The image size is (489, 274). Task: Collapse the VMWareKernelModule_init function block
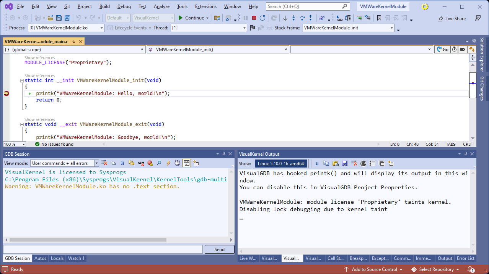click(x=22, y=81)
